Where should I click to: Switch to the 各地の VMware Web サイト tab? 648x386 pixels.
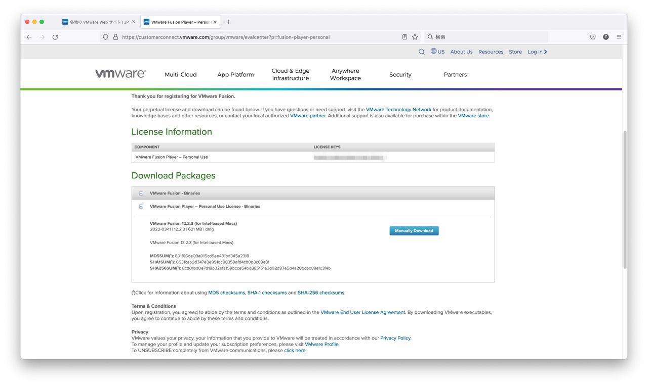point(99,22)
